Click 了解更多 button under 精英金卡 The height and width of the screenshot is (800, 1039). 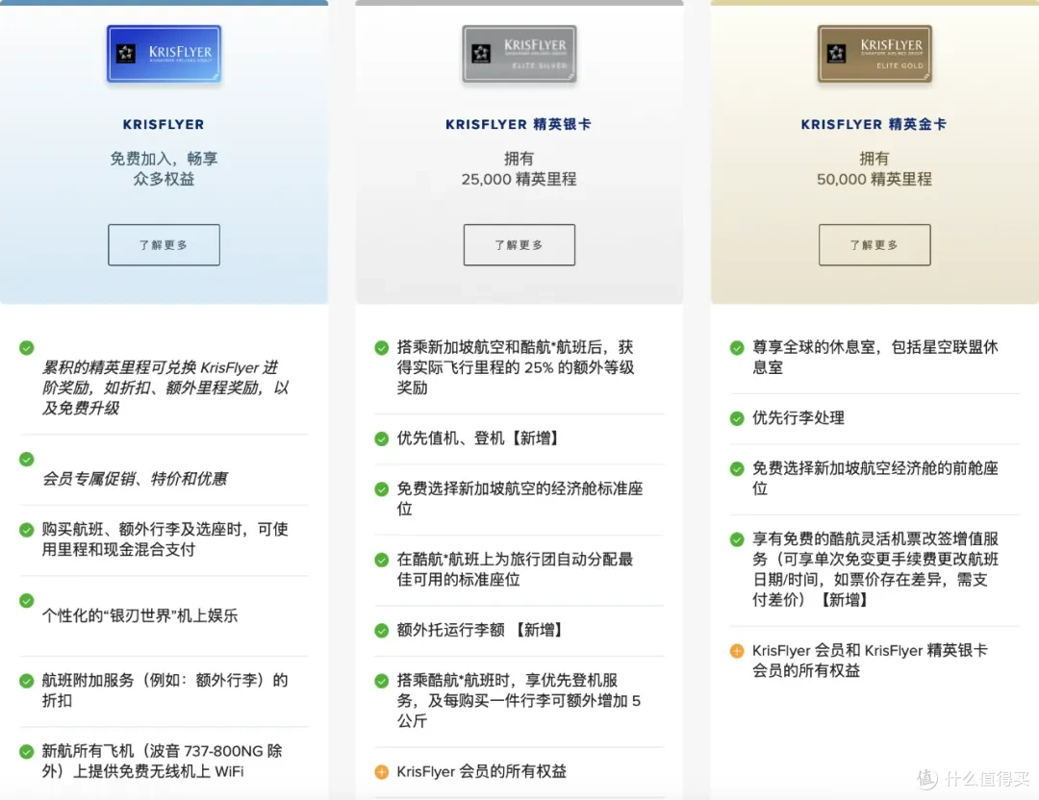point(874,245)
